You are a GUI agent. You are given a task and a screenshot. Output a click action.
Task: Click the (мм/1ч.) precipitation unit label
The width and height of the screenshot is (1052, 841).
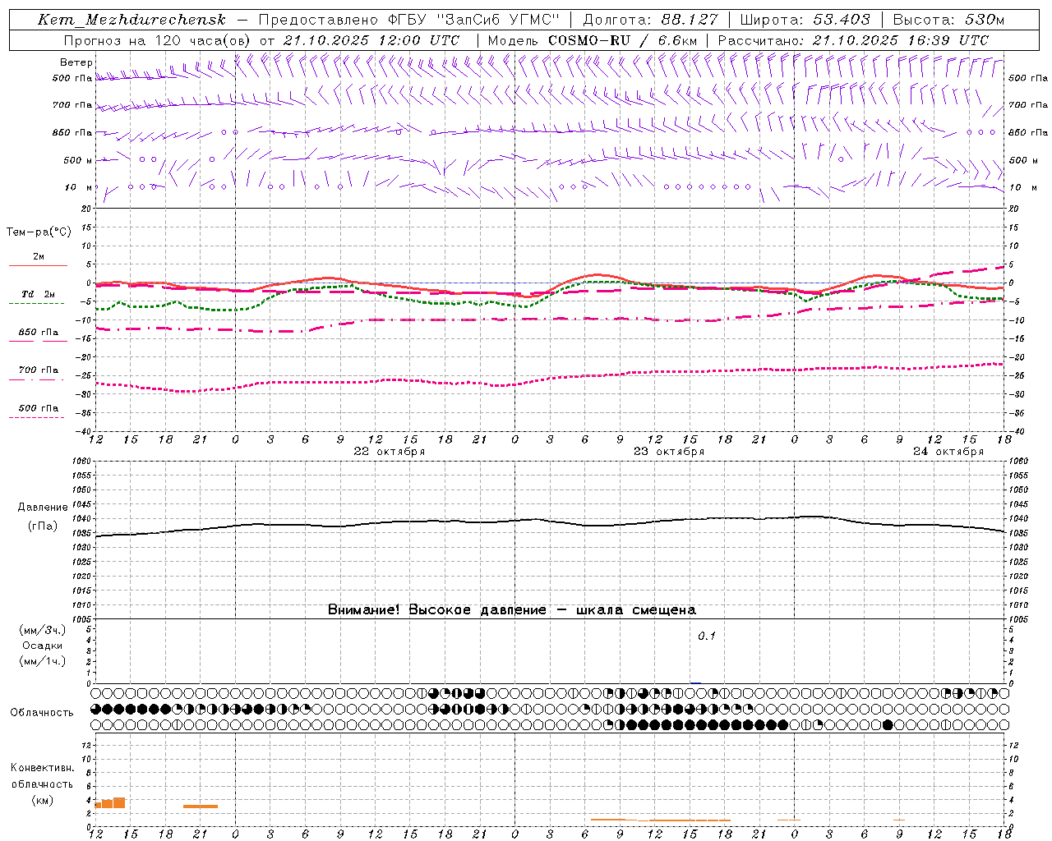43,662
